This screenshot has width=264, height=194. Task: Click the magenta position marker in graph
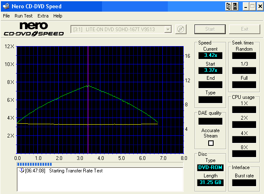point(88,100)
